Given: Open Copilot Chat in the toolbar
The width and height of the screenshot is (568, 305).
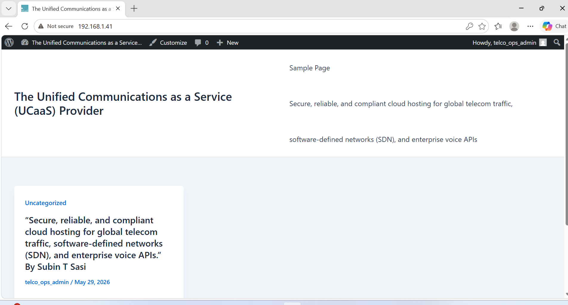Looking at the screenshot, I should tap(554, 26).
